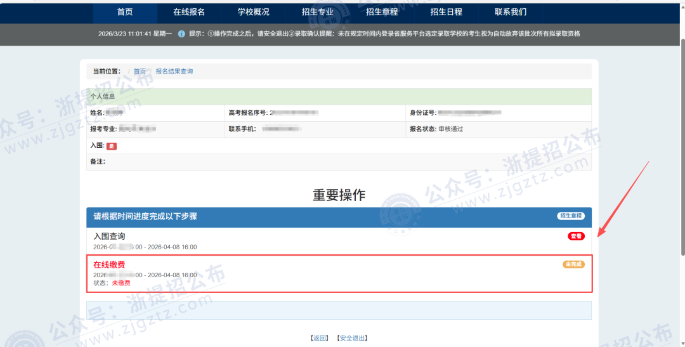Image resolution: width=685 pixels, height=347 pixels.
Task: Click the 返回 link at page bottom
Action: [x=320, y=338]
